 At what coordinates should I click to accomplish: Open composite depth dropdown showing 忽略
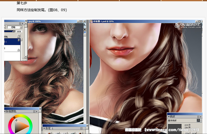point(15,27)
